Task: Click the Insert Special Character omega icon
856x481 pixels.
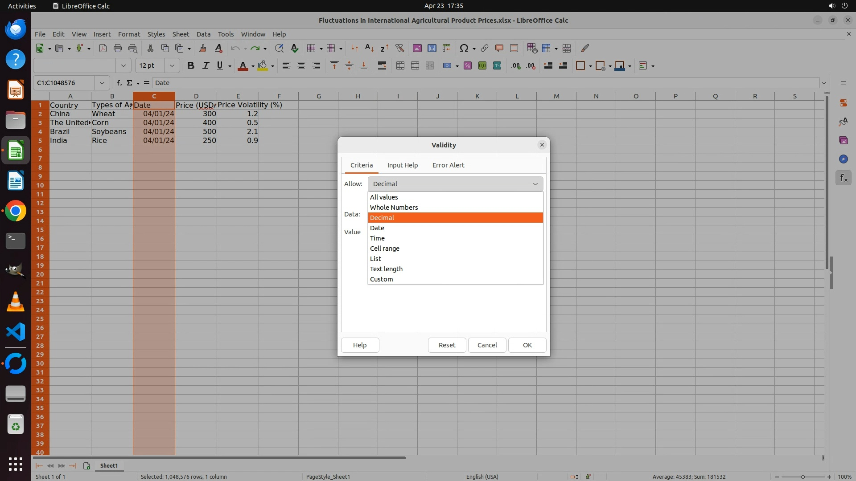Action: [464, 48]
